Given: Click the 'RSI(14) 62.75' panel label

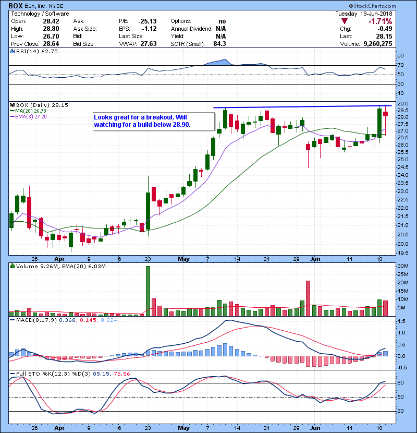Looking at the screenshot, I should tap(37, 51).
